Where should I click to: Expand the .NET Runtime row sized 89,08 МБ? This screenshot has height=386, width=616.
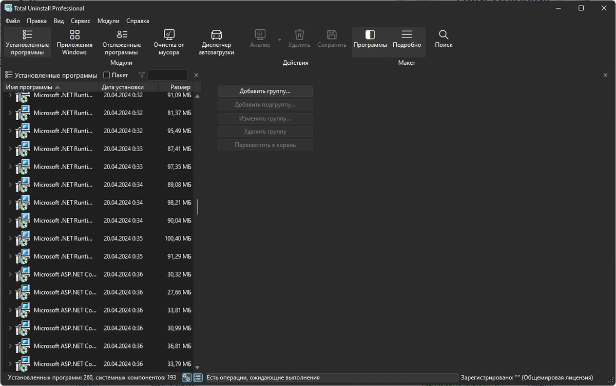coord(10,185)
